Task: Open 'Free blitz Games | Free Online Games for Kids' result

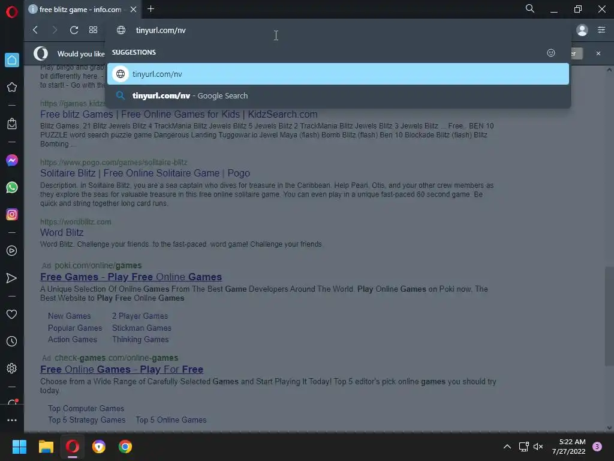Action: [179, 115]
